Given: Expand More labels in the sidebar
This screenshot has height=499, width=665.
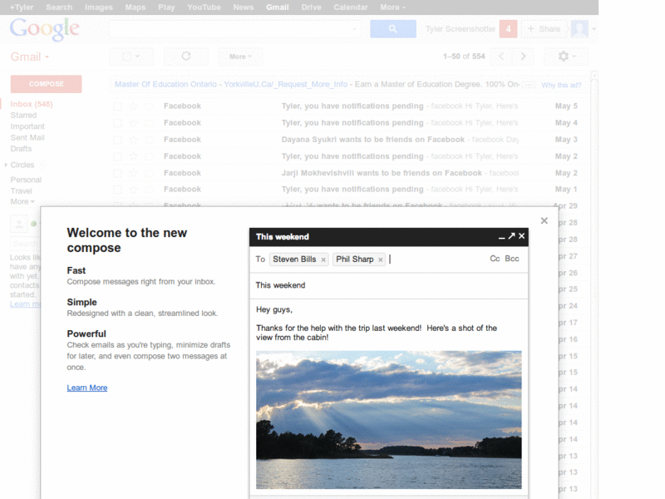Looking at the screenshot, I should [22, 201].
